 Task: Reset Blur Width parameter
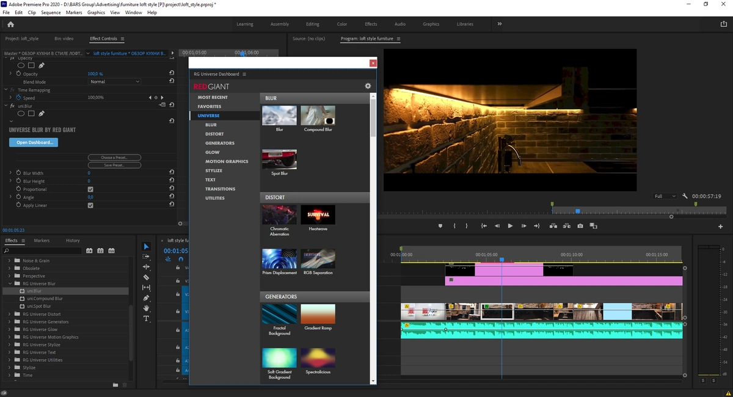172,173
